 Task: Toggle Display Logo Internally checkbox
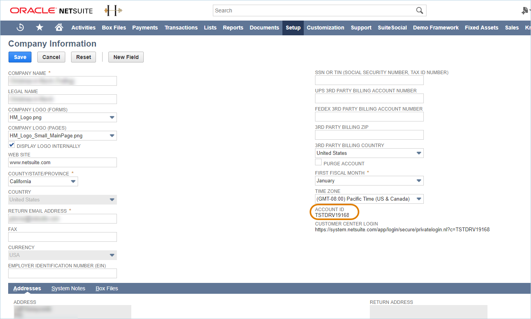(12, 145)
